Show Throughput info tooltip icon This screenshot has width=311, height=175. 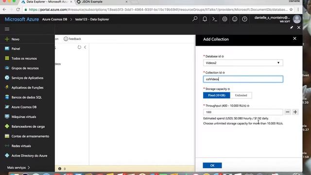(x=248, y=106)
